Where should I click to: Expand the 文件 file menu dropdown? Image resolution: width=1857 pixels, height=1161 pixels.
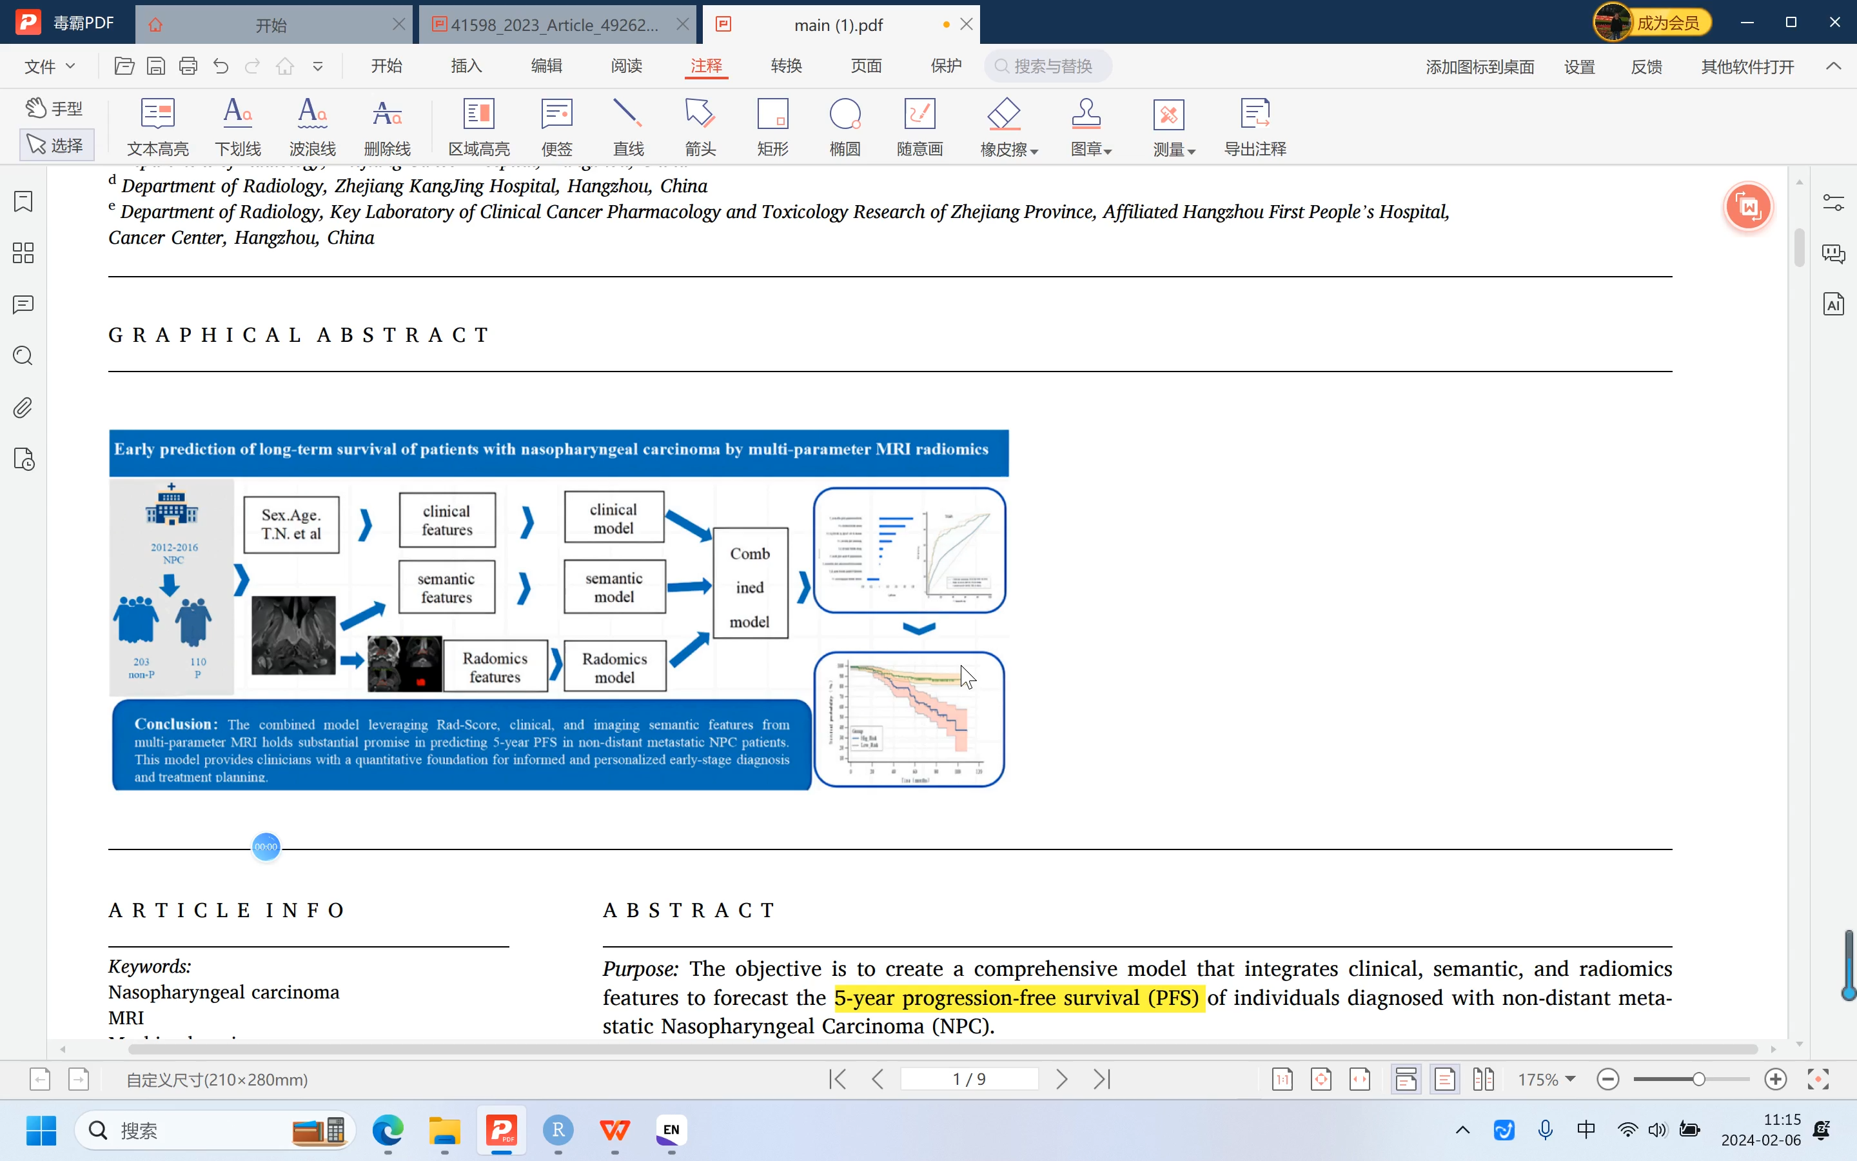point(50,66)
